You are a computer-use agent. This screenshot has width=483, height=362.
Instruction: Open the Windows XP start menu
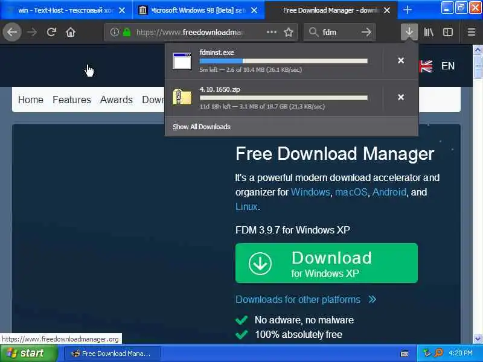pos(29,353)
